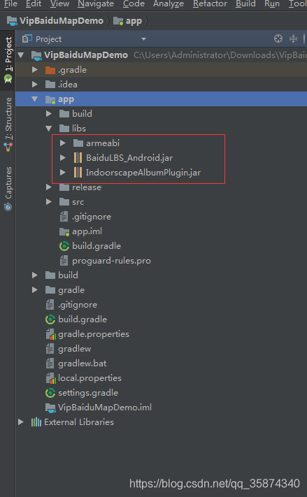
Task: Select the release folder label
Action: click(x=87, y=187)
